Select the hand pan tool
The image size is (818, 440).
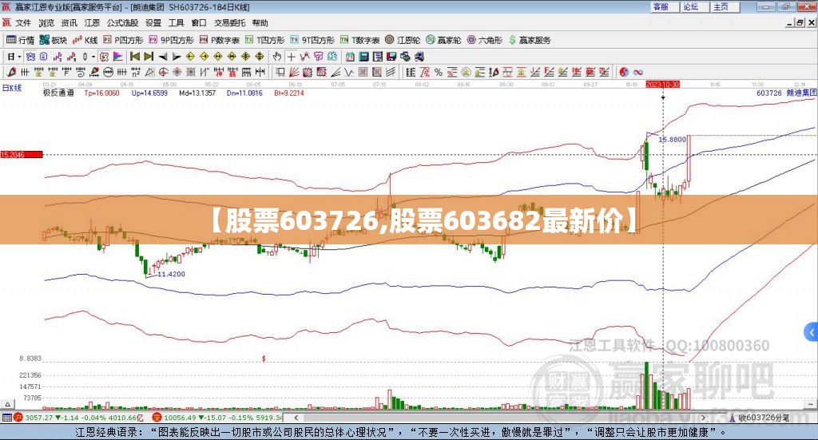(277, 57)
